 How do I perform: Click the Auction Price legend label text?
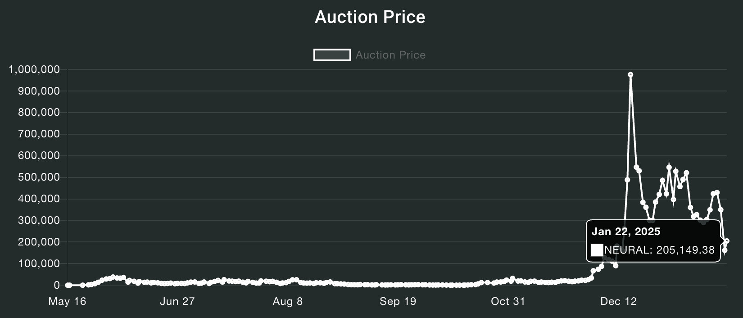390,55
